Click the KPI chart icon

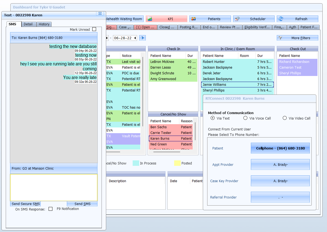pyautogui.click(x=150, y=19)
